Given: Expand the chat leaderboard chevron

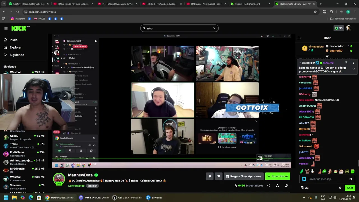Looking at the screenshot, I should point(327,56).
